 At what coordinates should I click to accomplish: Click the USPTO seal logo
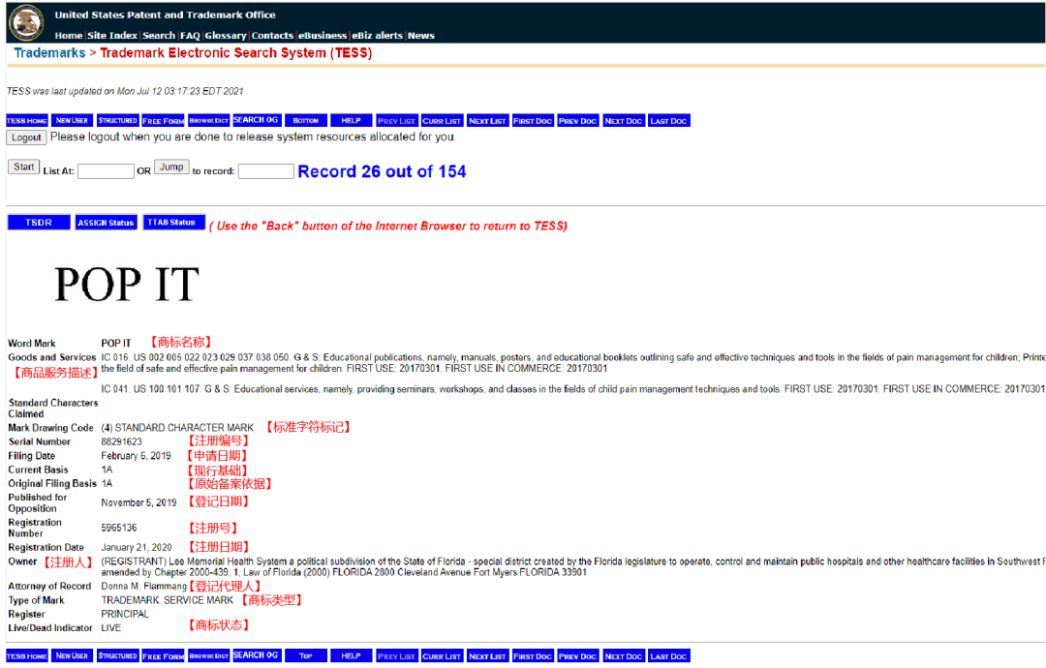[x=26, y=22]
